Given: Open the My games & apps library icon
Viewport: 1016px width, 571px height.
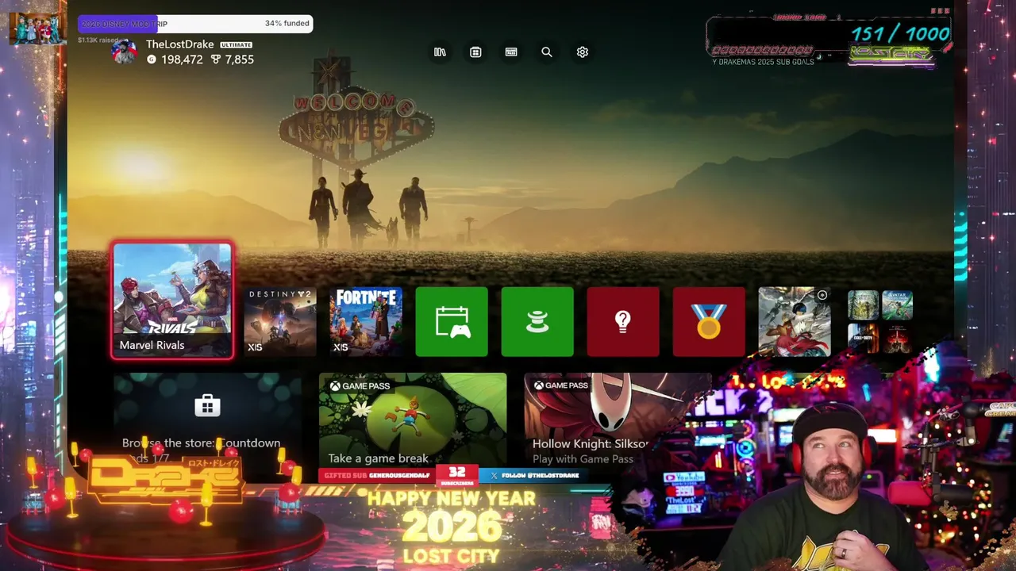Looking at the screenshot, I should click(440, 52).
